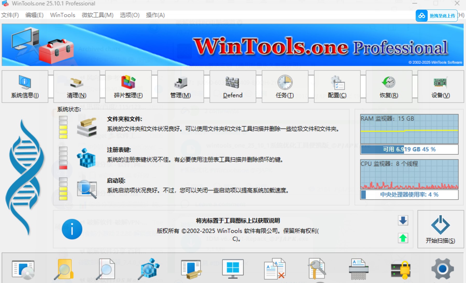Image resolution: width=466 pixels, height=283 pixels.
Task: Click the RAM available memory usage bar
Action: coord(409,149)
